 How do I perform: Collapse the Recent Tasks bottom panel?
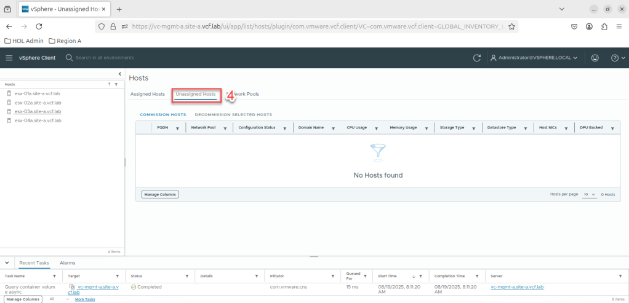click(x=7, y=262)
